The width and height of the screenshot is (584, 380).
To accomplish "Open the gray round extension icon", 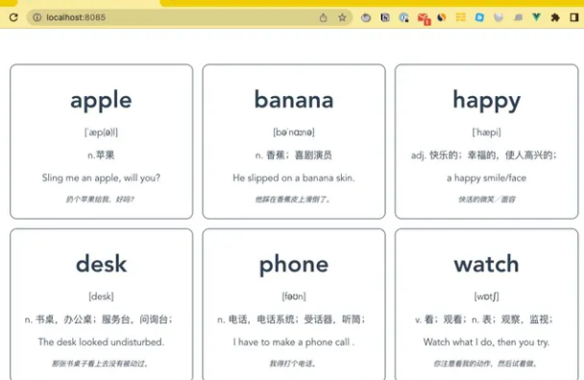I will (366, 17).
